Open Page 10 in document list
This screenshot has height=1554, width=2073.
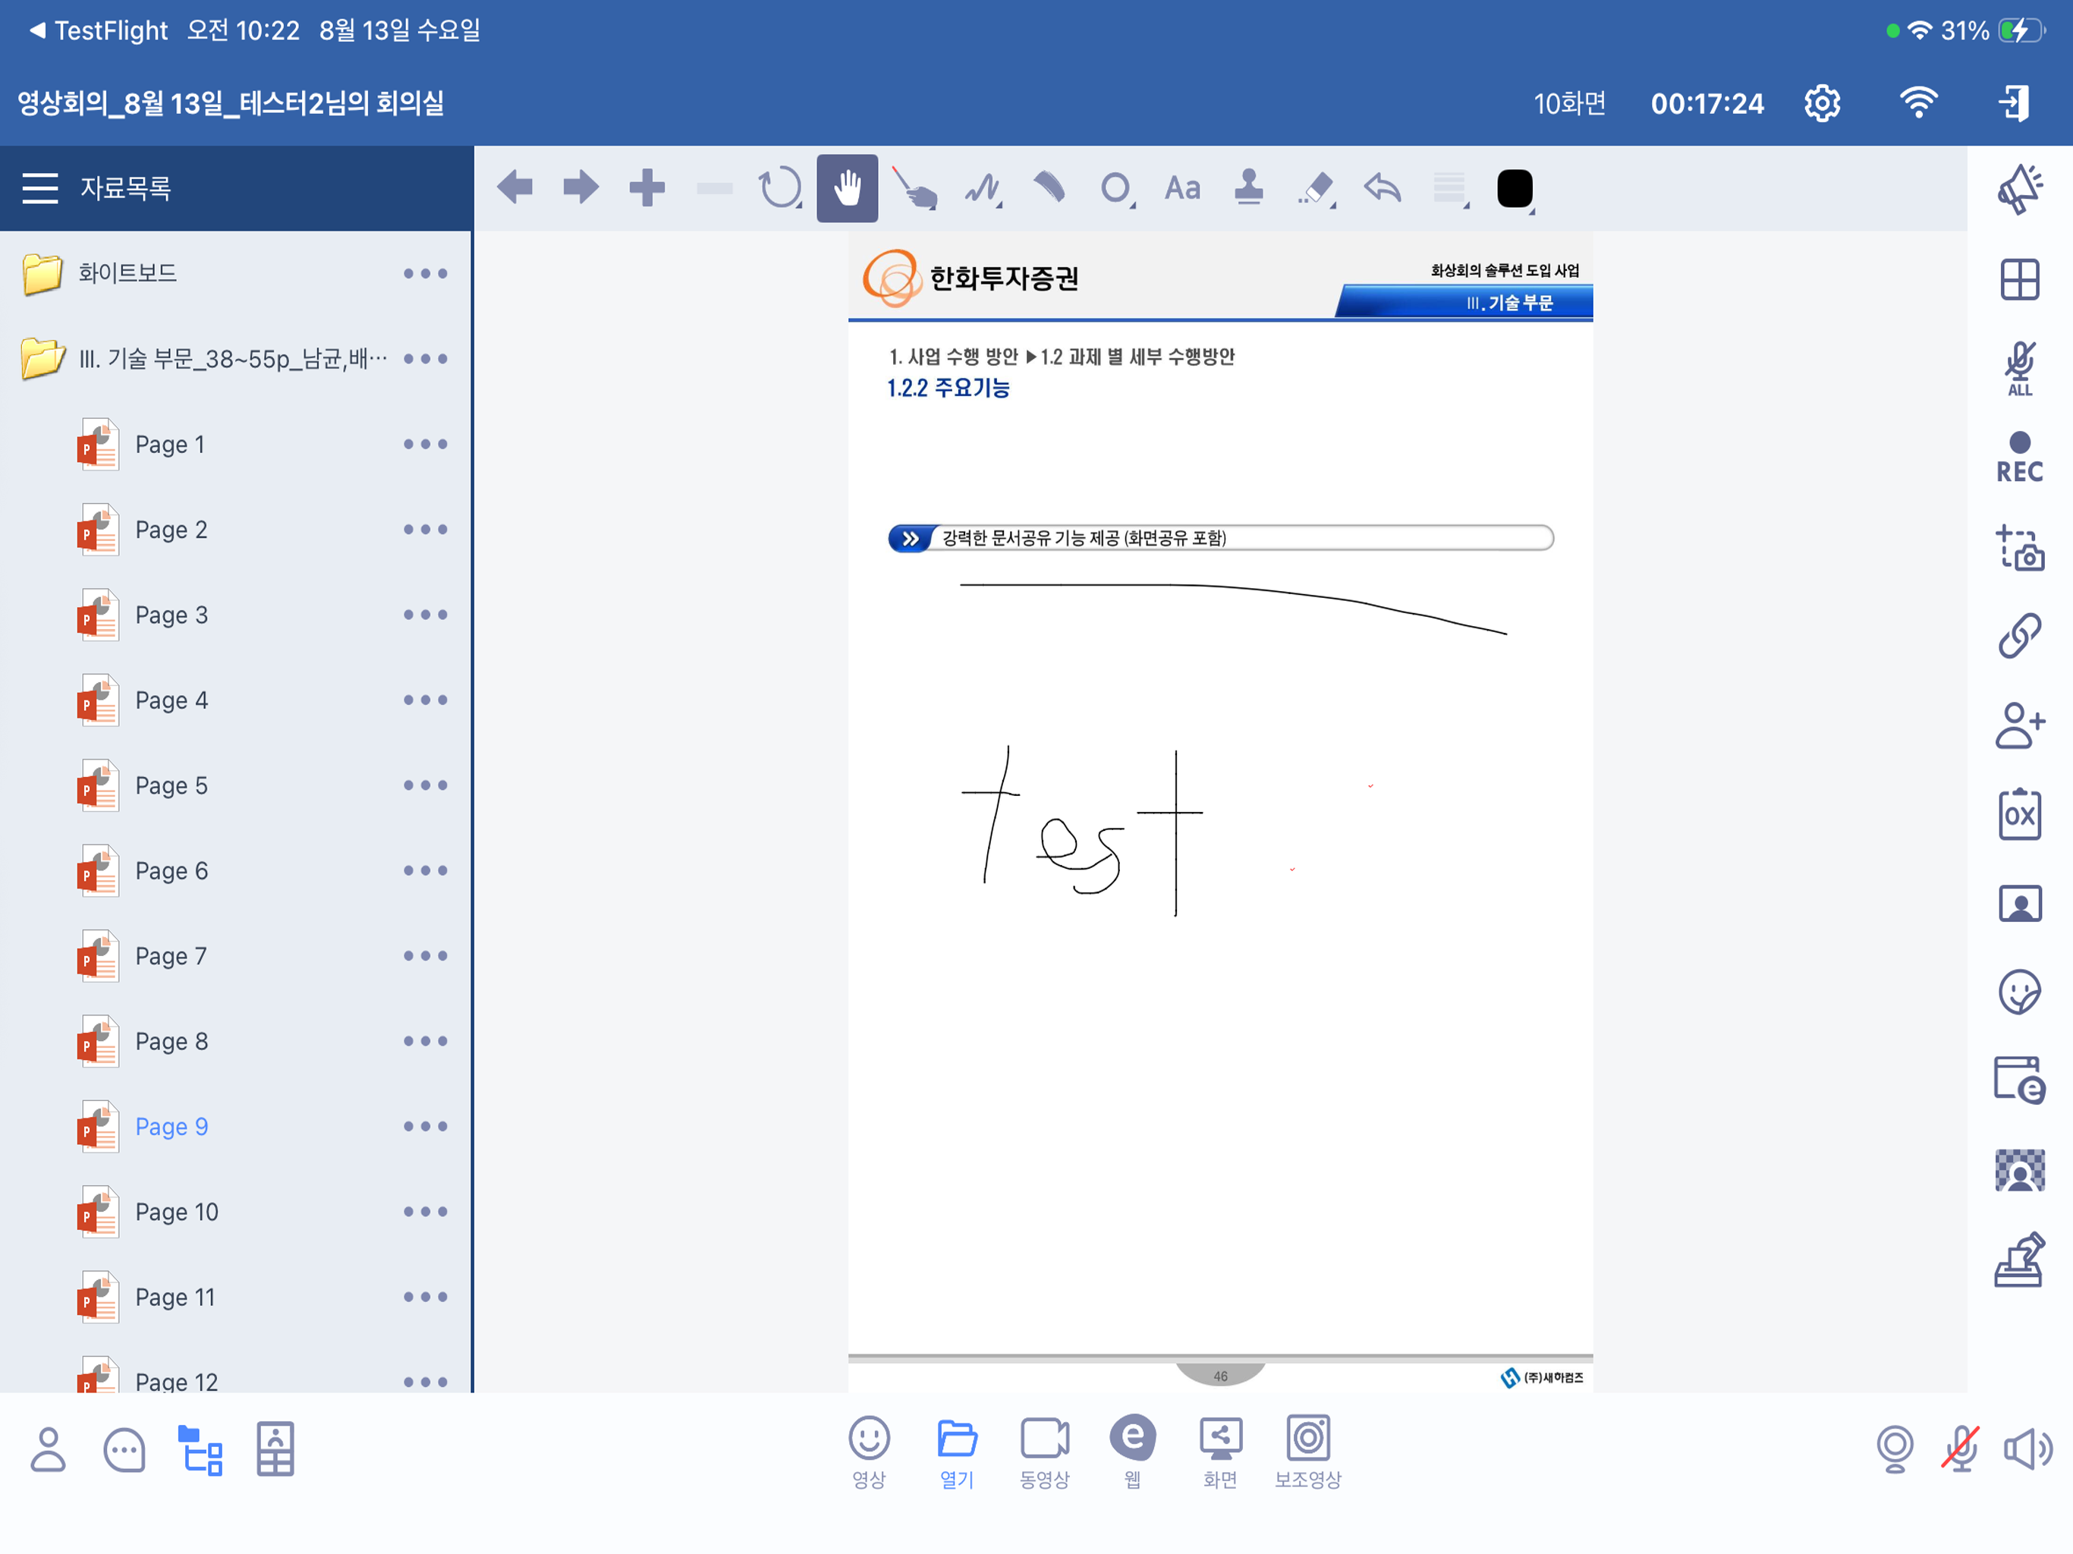[176, 1212]
